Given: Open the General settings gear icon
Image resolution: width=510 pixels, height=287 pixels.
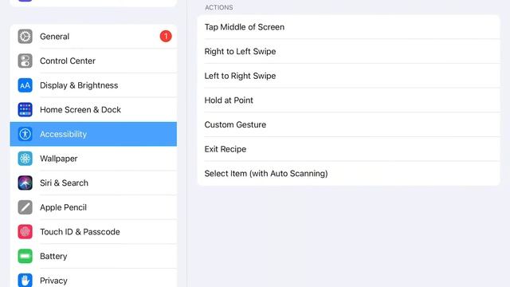Looking at the screenshot, I should (x=25, y=37).
